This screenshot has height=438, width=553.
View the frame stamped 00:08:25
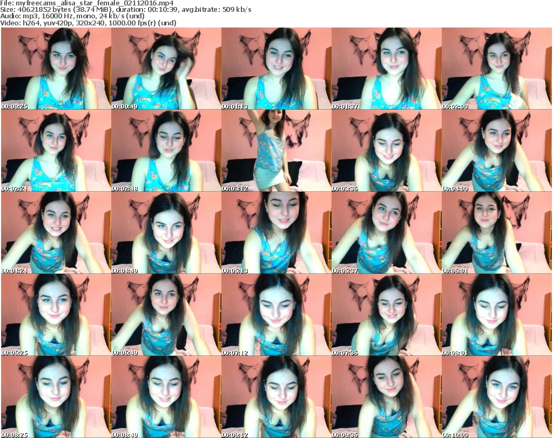click(x=56, y=397)
